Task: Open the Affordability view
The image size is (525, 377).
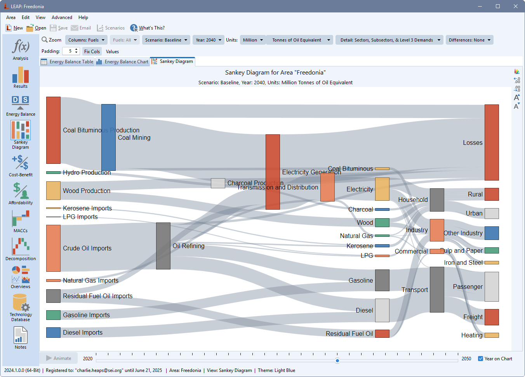Action: tap(21, 193)
